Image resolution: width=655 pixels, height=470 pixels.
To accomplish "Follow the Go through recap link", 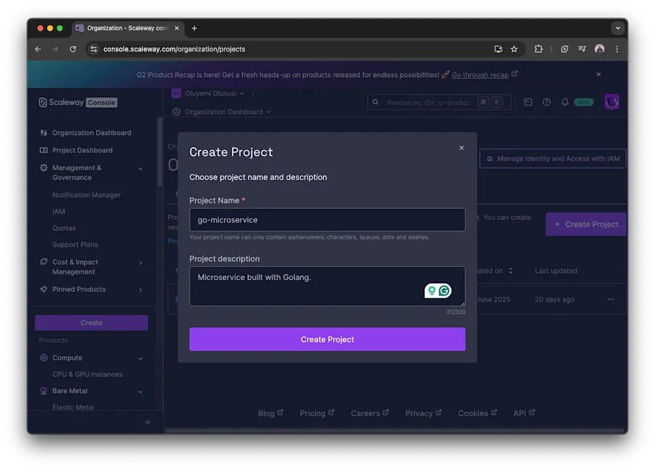I will point(481,74).
